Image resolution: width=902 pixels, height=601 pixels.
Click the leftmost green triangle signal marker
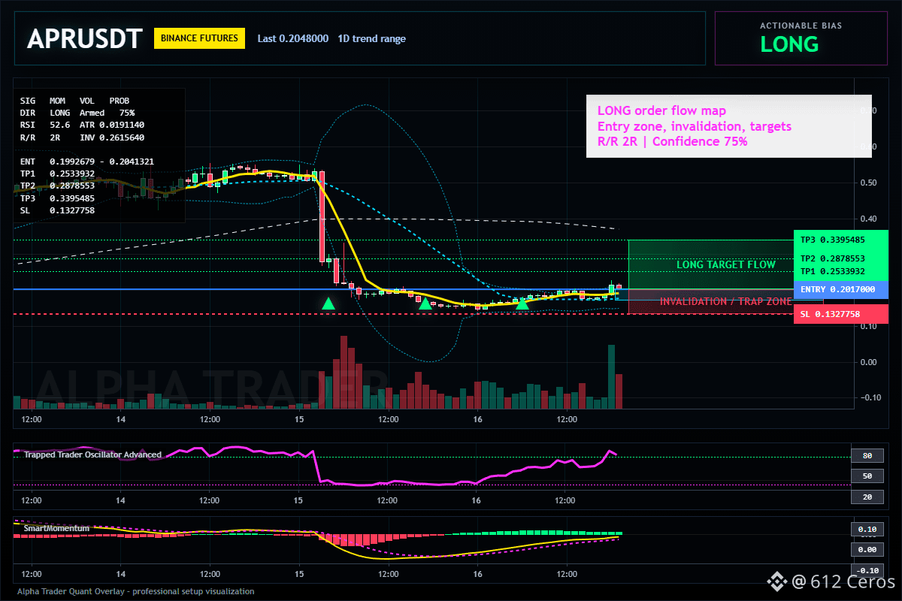(x=328, y=304)
